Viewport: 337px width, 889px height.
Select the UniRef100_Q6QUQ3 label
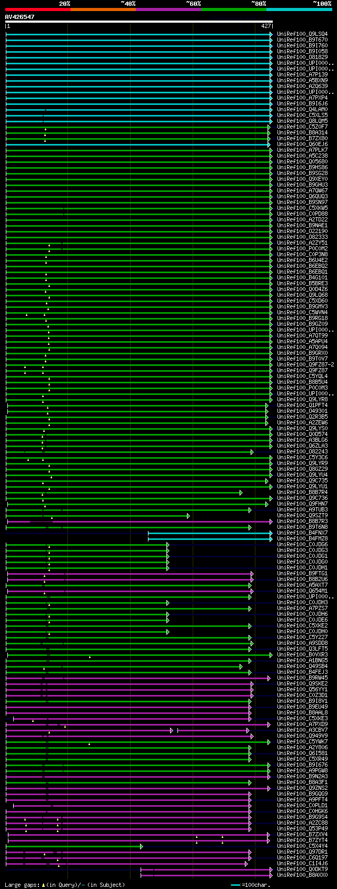click(302, 196)
